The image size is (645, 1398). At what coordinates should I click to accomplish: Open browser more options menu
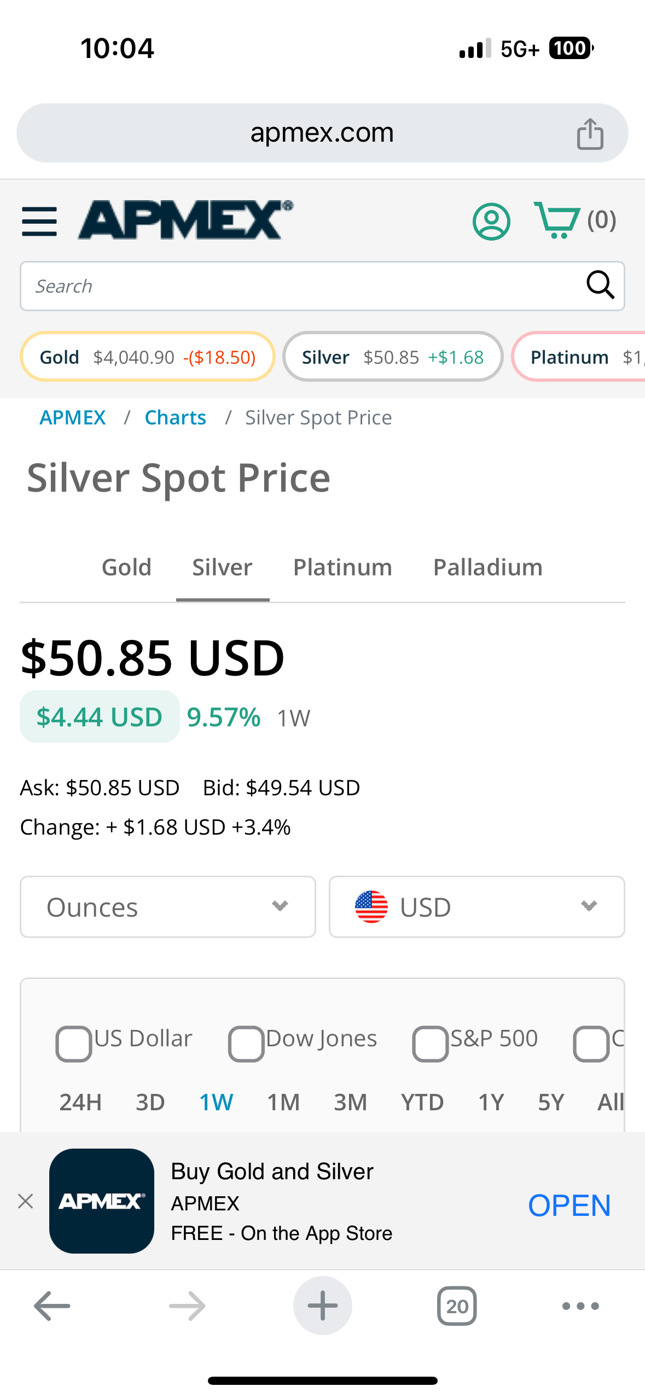[x=580, y=1306]
